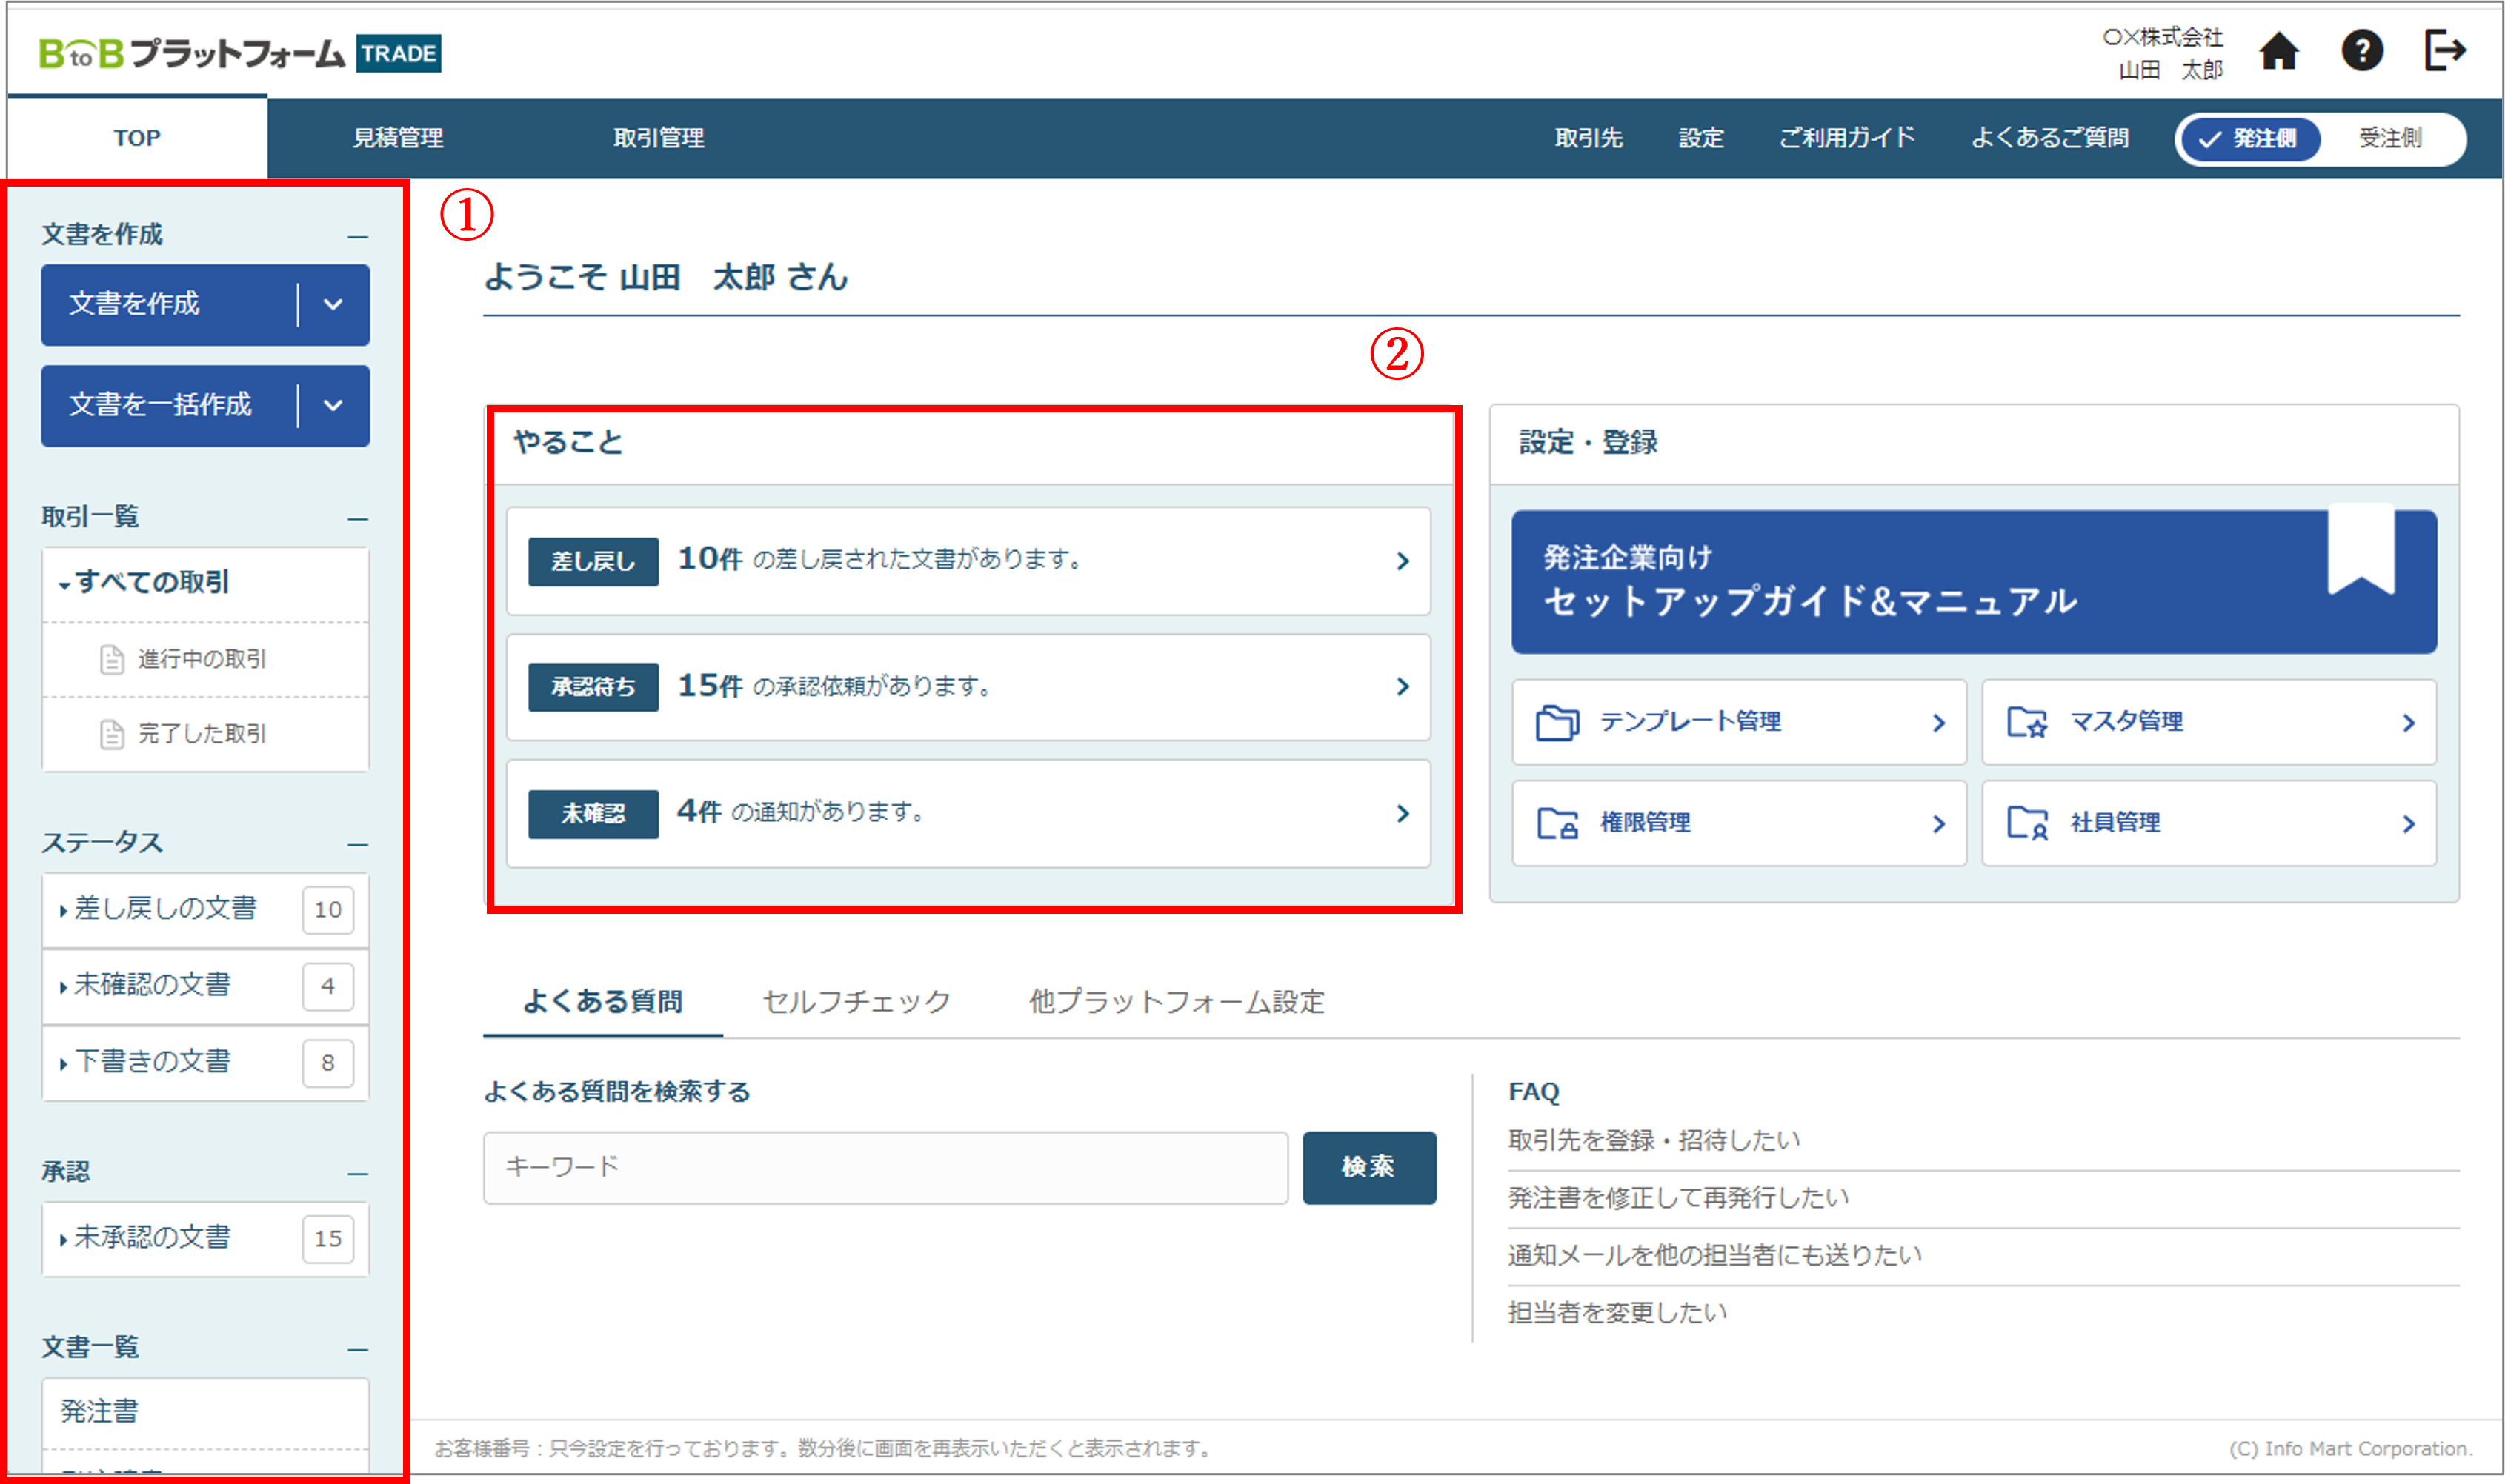This screenshot has width=2505, height=1484.
Task: Collapse the すべての取引 tree node
Action: [x=65, y=584]
